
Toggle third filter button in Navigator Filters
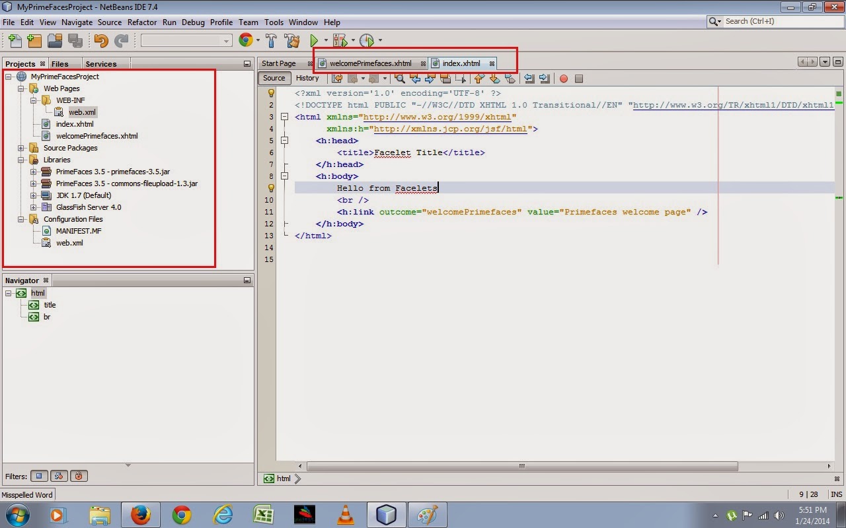(x=79, y=476)
